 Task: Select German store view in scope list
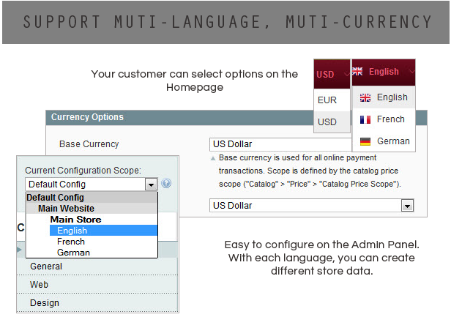[x=92, y=253]
